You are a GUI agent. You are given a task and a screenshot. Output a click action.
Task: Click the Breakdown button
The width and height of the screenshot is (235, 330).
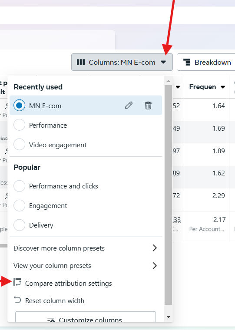click(206, 62)
